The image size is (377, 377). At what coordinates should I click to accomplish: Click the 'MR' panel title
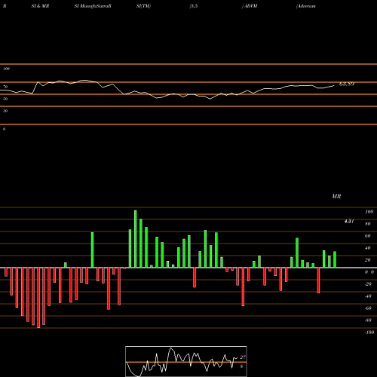click(336, 196)
